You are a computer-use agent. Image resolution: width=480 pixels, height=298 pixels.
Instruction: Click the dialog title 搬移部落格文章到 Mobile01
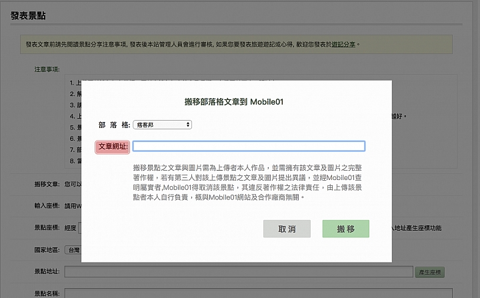coord(234,102)
